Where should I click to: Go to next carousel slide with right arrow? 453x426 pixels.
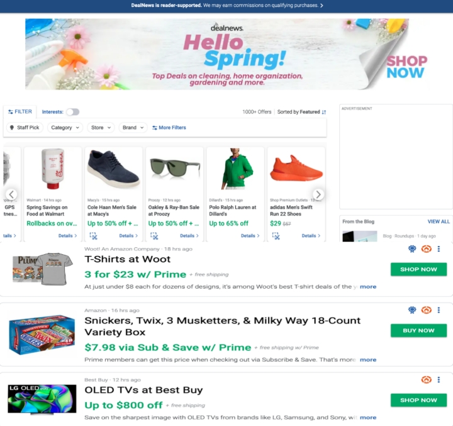tap(318, 194)
